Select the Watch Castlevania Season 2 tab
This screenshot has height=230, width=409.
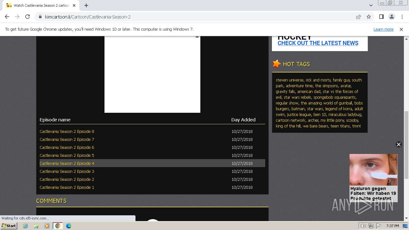(40, 5)
